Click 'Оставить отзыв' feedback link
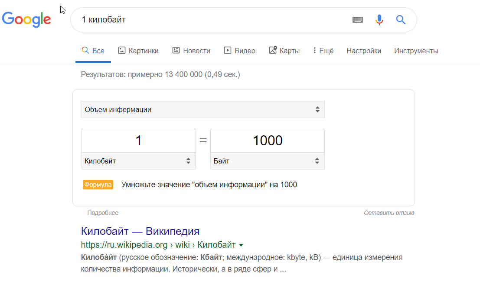This screenshot has height=288, width=480. 389,213
